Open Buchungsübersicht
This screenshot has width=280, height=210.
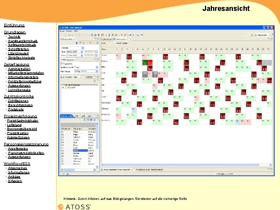tap(22, 129)
